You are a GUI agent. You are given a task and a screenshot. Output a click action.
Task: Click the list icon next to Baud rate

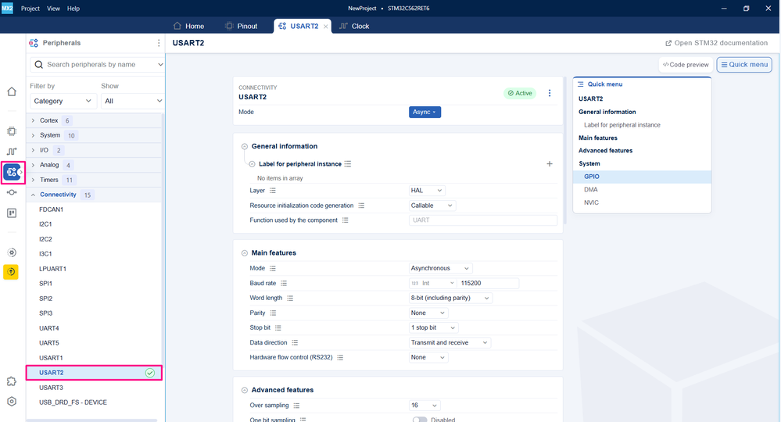[x=284, y=283]
